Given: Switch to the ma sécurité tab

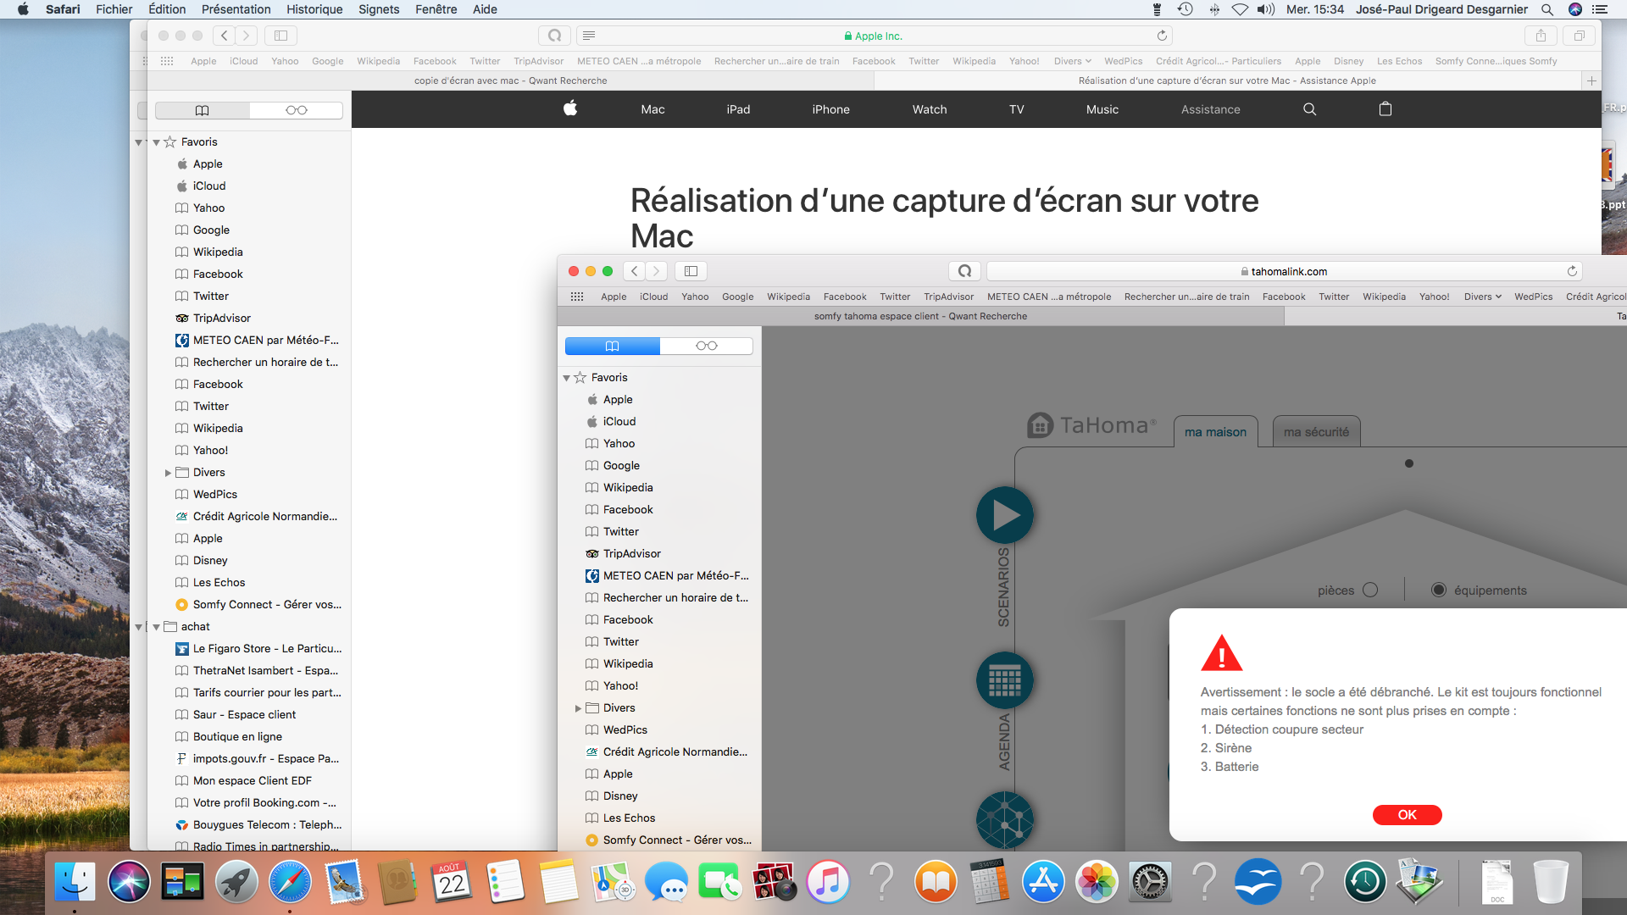Looking at the screenshot, I should pyautogui.click(x=1315, y=432).
